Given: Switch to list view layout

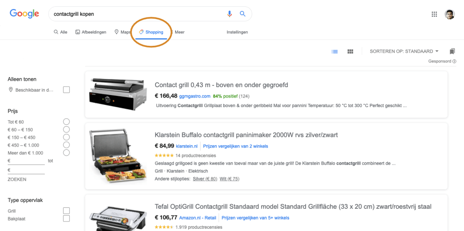Looking at the screenshot, I should [335, 52].
